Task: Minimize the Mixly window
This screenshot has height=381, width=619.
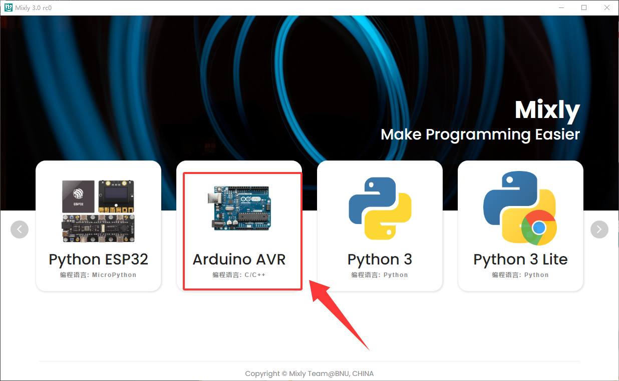Action: coord(561,7)
